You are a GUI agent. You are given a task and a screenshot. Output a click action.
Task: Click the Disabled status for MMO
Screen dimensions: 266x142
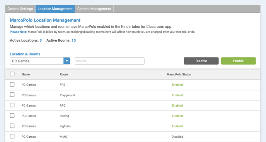[177, 137]
